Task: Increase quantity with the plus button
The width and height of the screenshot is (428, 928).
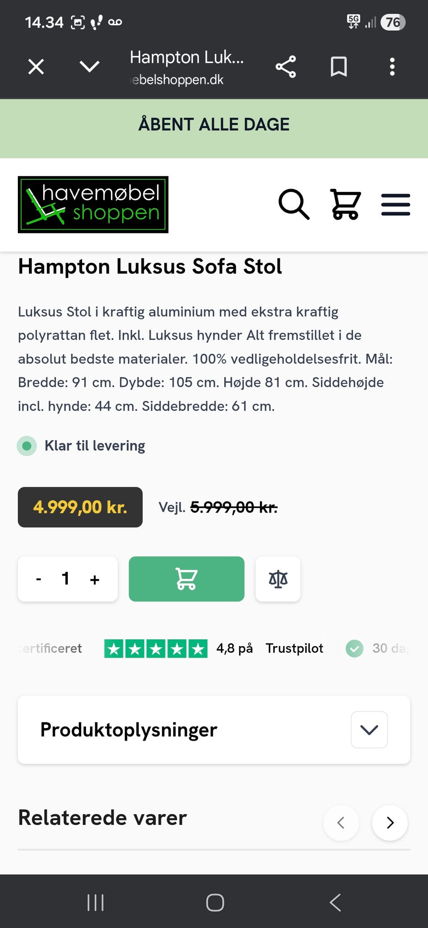Action: (x=95, y=579)
